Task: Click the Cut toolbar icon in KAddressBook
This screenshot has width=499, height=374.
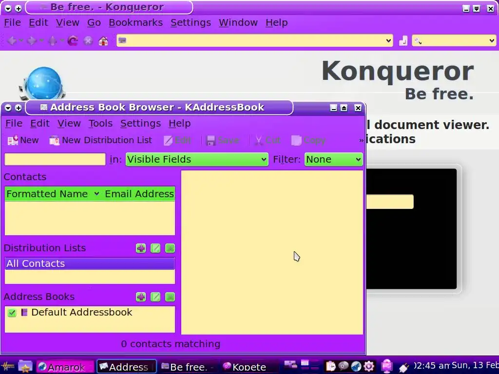Action: click(x=259, y=141)
